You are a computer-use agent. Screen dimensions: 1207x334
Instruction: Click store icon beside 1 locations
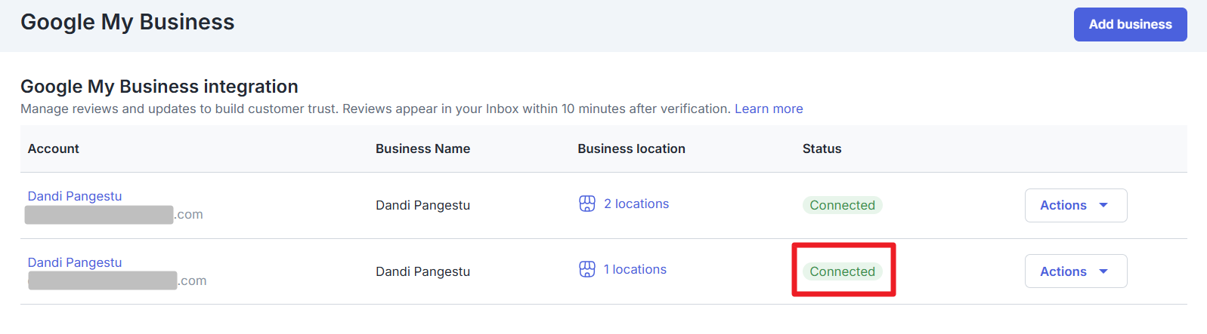[x=587, y=269]
